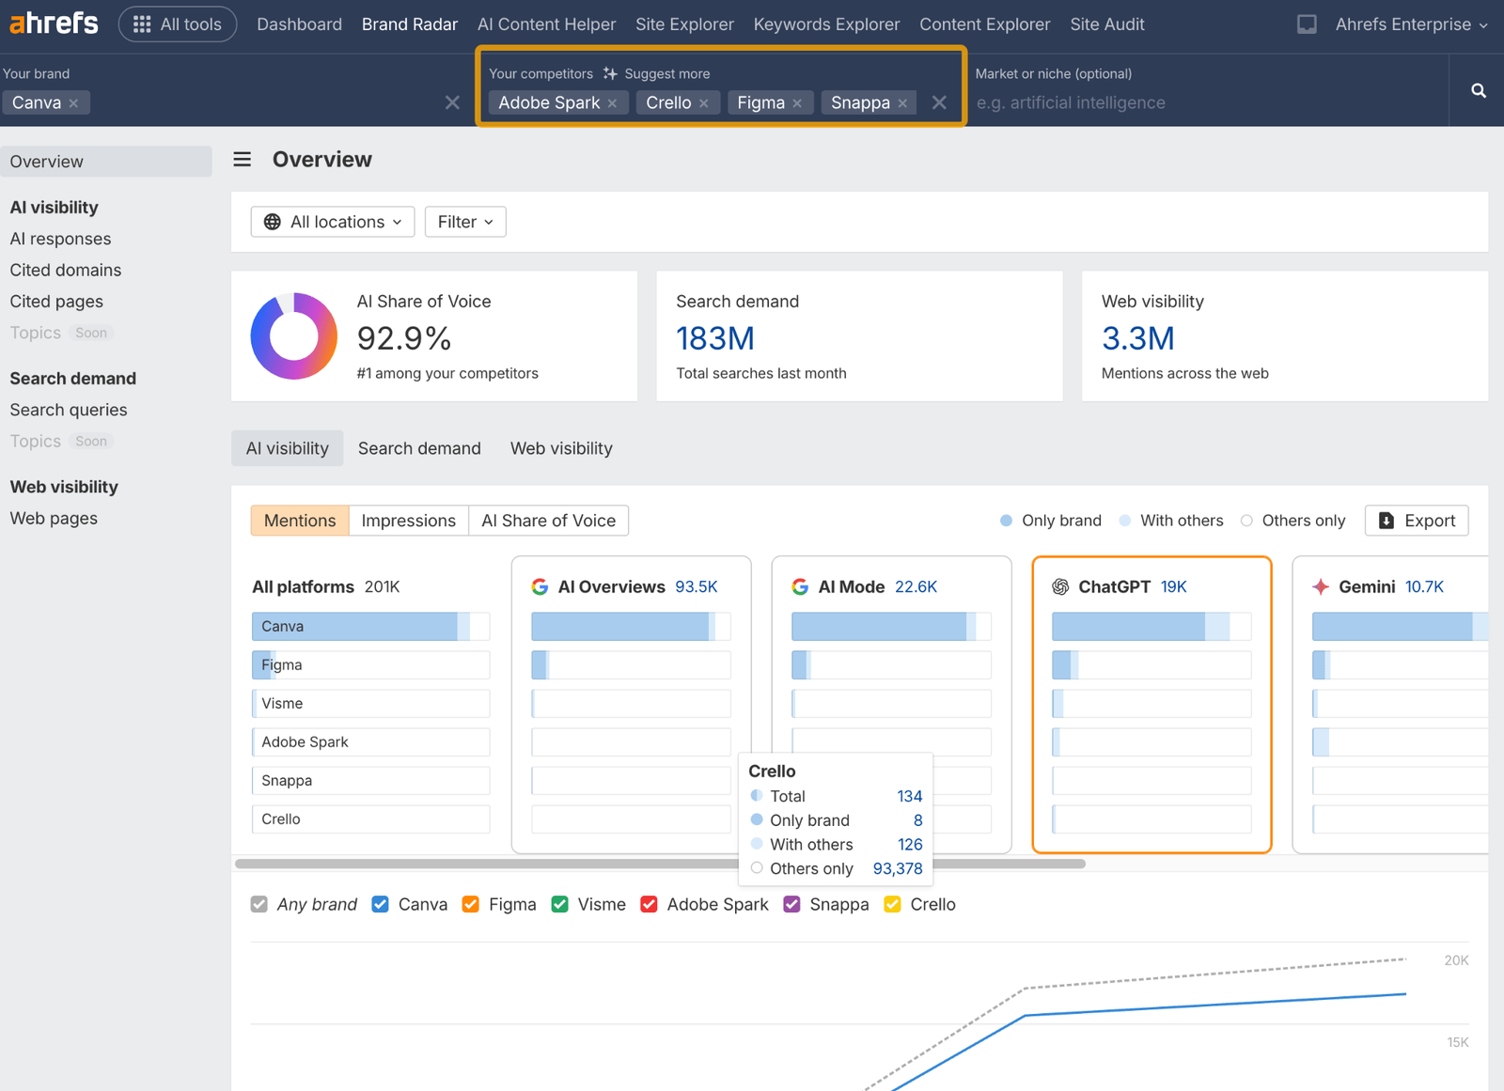Click the Suggest more sparkle icon
Screen dimensions: 1504x1091
pos(610,73)
